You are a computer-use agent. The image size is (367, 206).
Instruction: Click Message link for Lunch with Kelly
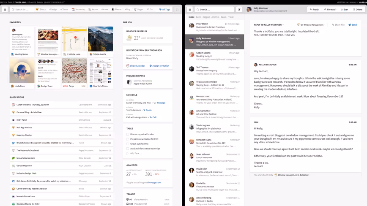point(159,103)
